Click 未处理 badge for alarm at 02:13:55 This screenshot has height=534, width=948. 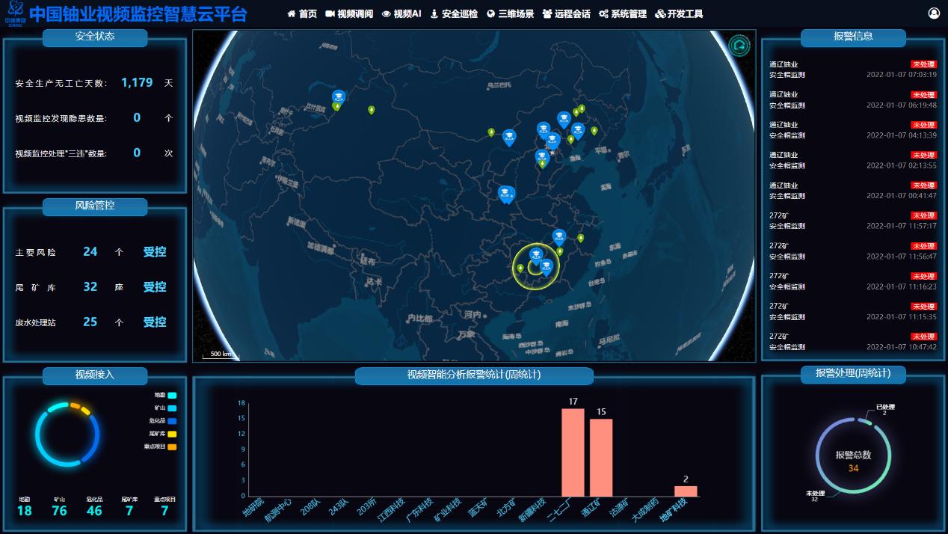pyautogui.click(x=923, y=155)
